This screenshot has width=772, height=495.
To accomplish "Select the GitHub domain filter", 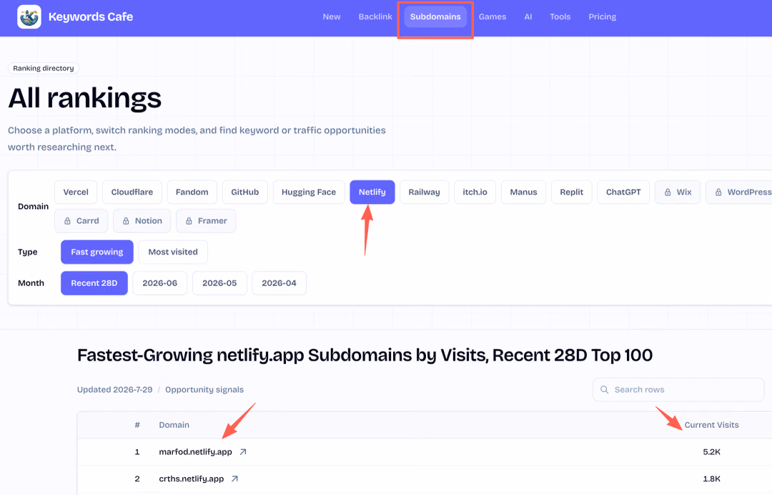I will click(x=244, y=192).
